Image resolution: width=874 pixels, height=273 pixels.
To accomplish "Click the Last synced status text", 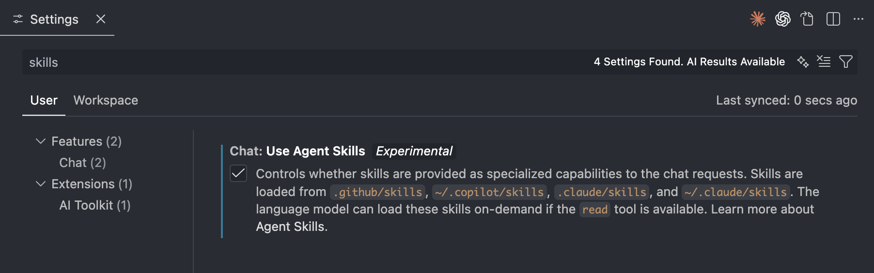I will point(786,100).
